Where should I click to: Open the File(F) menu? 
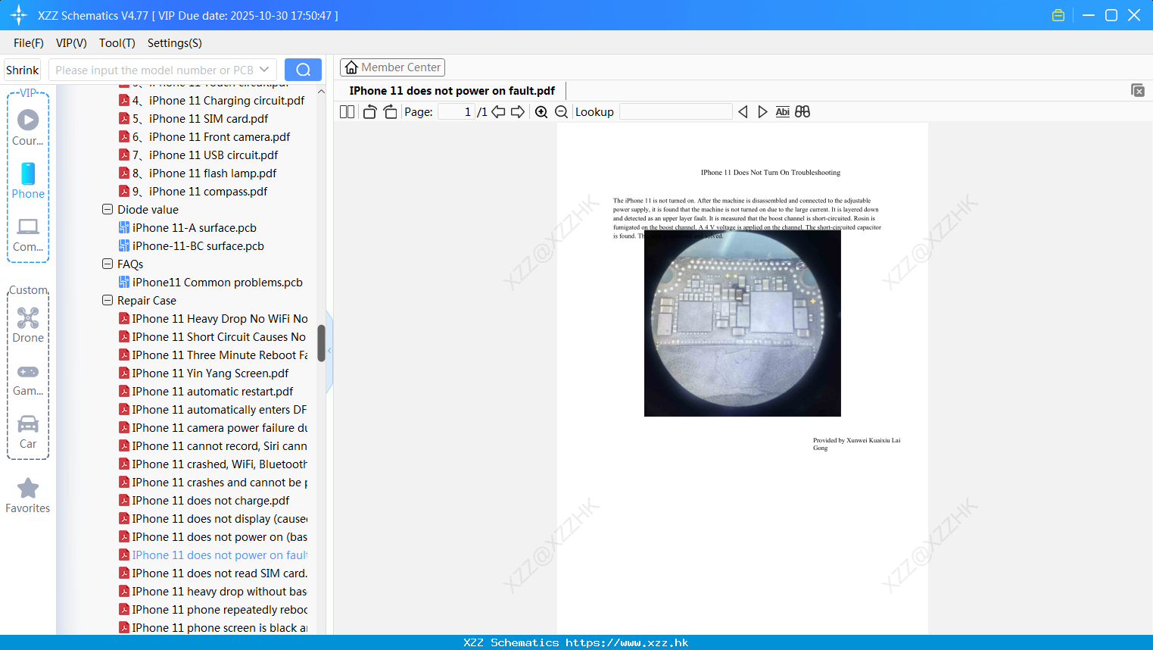tap(29, 43)
